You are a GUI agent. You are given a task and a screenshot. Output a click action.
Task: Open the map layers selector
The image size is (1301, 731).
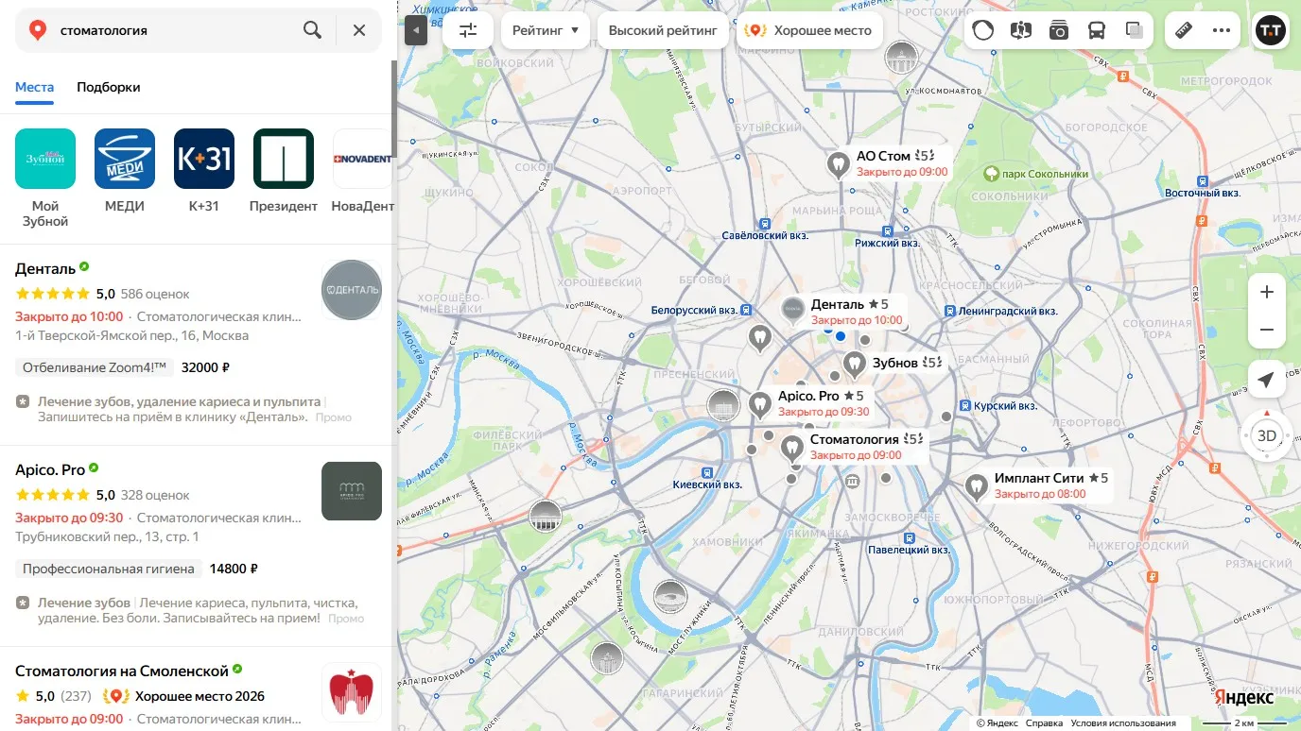click(x=1135, y=30)
